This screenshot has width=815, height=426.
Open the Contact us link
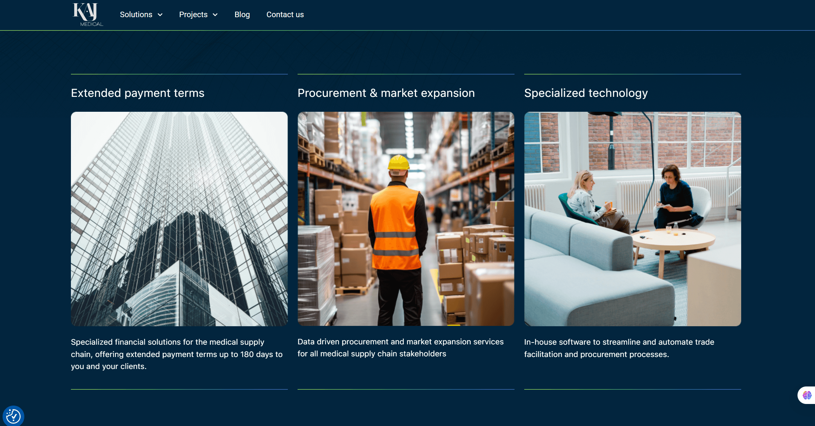click(x=285, y=15)
